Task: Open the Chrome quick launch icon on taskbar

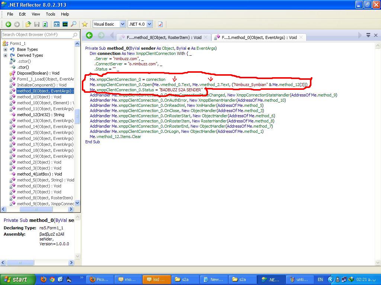Action: (x=52, y=279)
